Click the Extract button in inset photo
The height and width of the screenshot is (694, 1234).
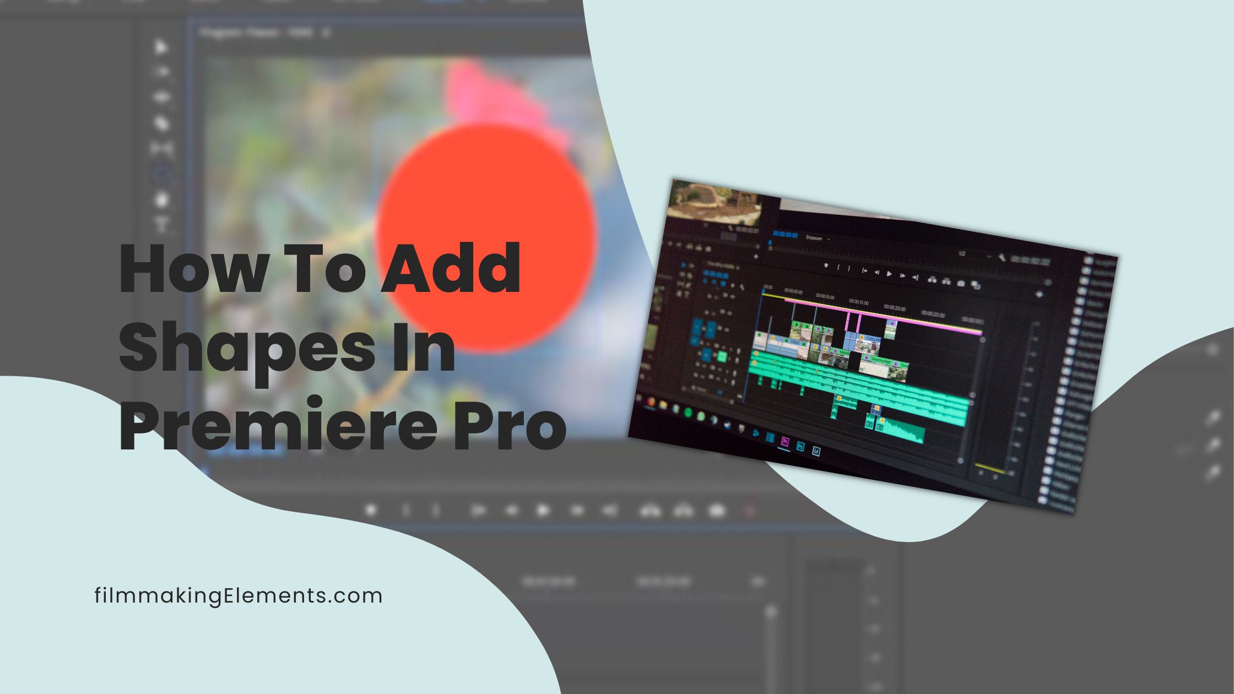click(946, 281)
